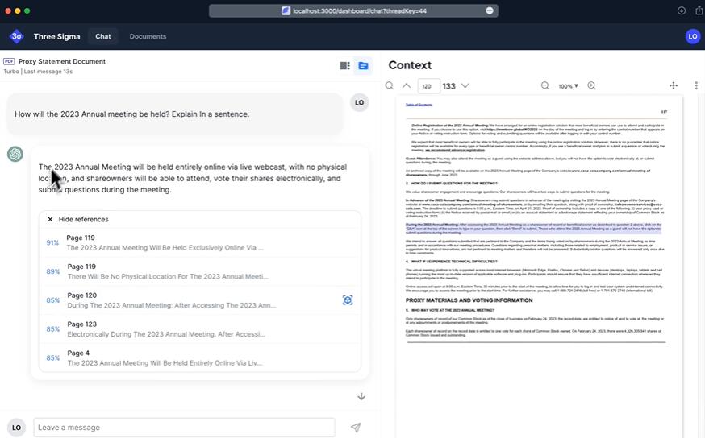
Task: Toggle the split panel layout view
Action: pos(345,65)
